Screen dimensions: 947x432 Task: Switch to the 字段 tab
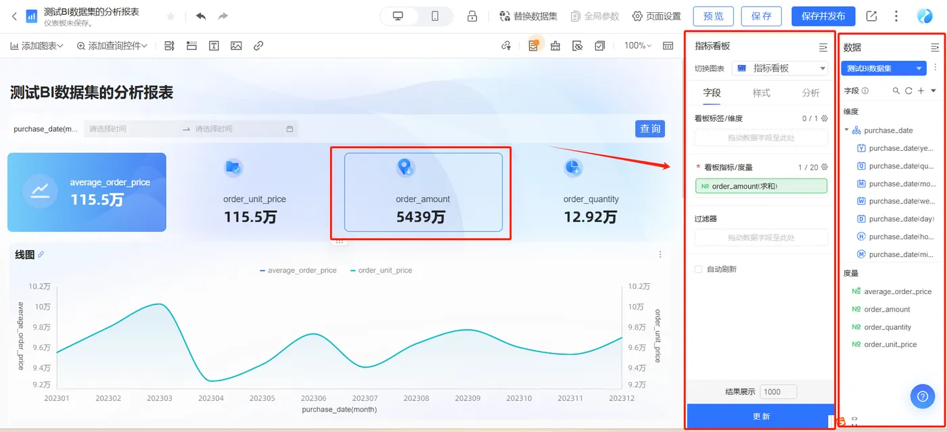(712, 93)
